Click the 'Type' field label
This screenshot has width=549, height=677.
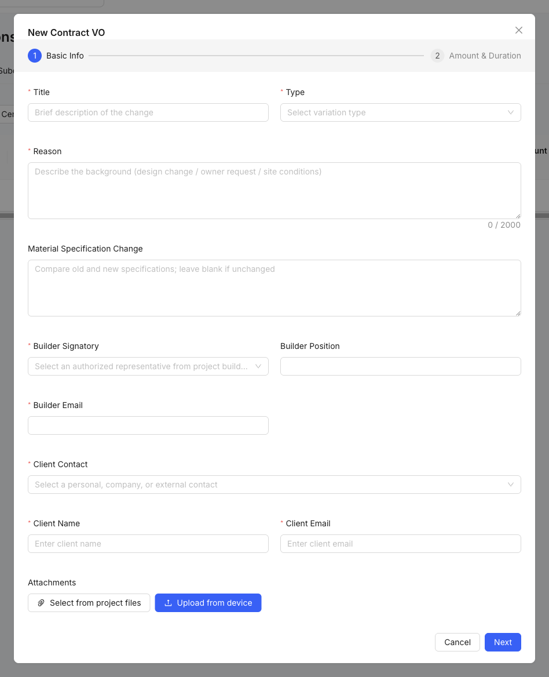click(295, 92)
